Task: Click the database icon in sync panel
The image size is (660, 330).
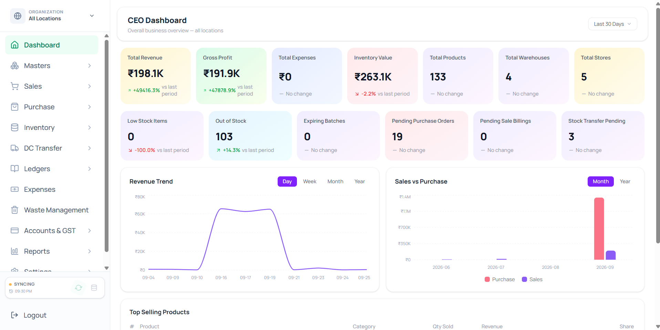Action: [94, 288]
